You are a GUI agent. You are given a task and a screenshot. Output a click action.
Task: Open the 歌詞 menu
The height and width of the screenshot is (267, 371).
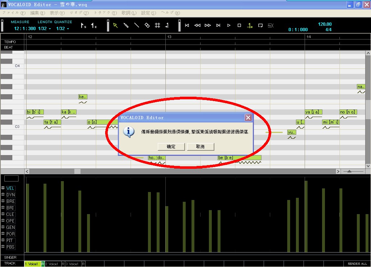(x=129, y=13)
